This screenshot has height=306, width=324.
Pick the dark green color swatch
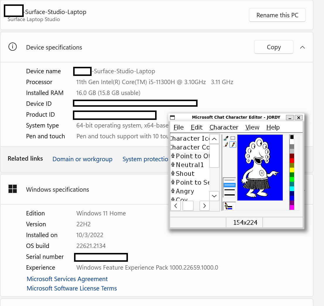pos(292,175)
